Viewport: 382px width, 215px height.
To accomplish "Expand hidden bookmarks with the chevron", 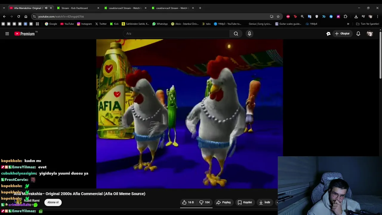I will click(x=348, y=24).
